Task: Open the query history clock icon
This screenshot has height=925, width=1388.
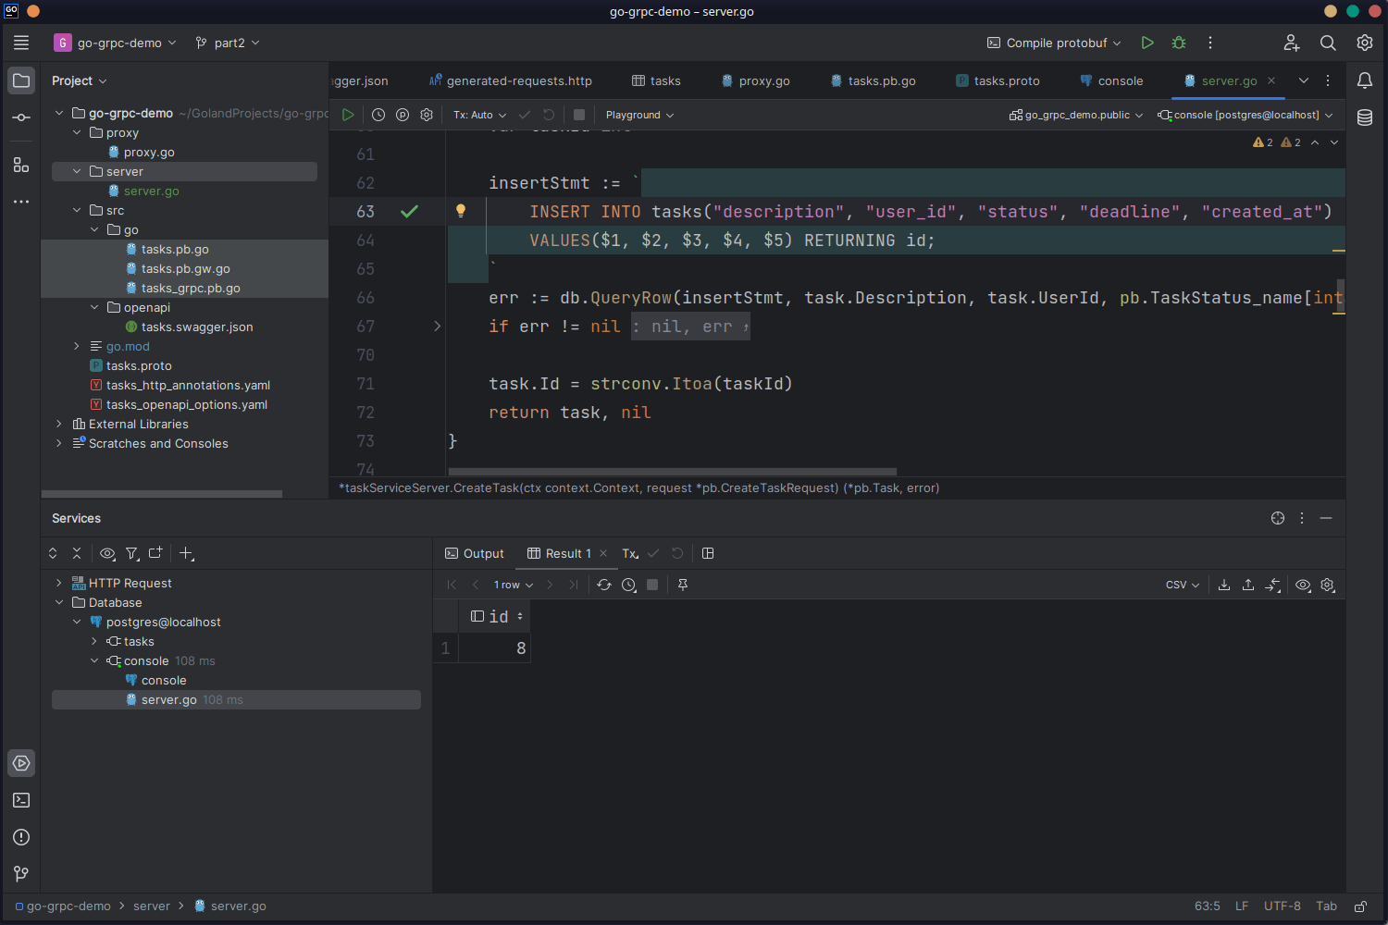Action: click(378, 115)
